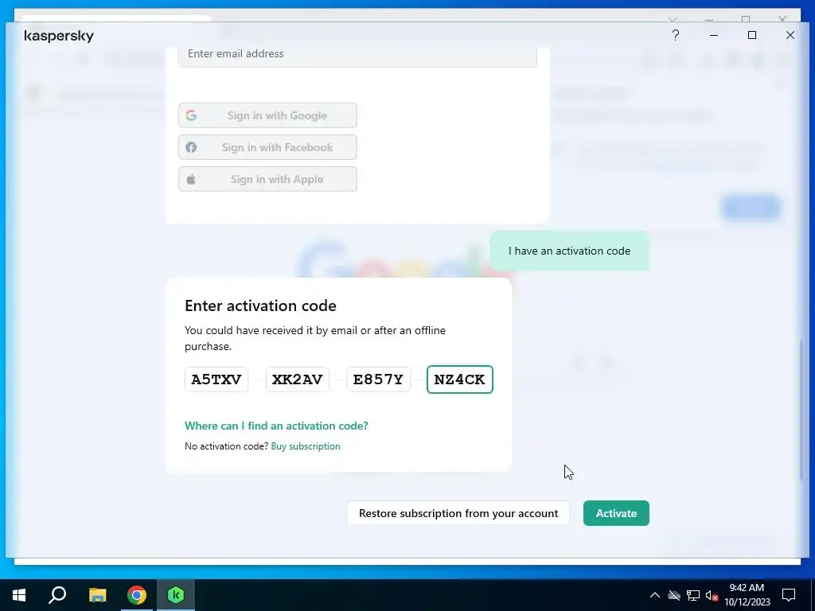815x611 pixels.
Task: Click the 'I have an activation code' bubble
Action: coord(569,251)
